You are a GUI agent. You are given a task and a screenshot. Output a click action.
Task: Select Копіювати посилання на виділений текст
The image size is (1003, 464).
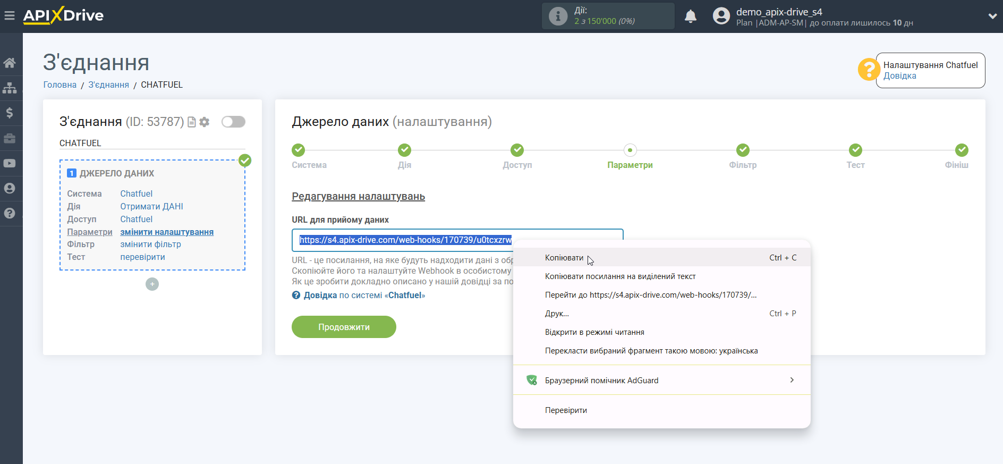click(662, 276)
